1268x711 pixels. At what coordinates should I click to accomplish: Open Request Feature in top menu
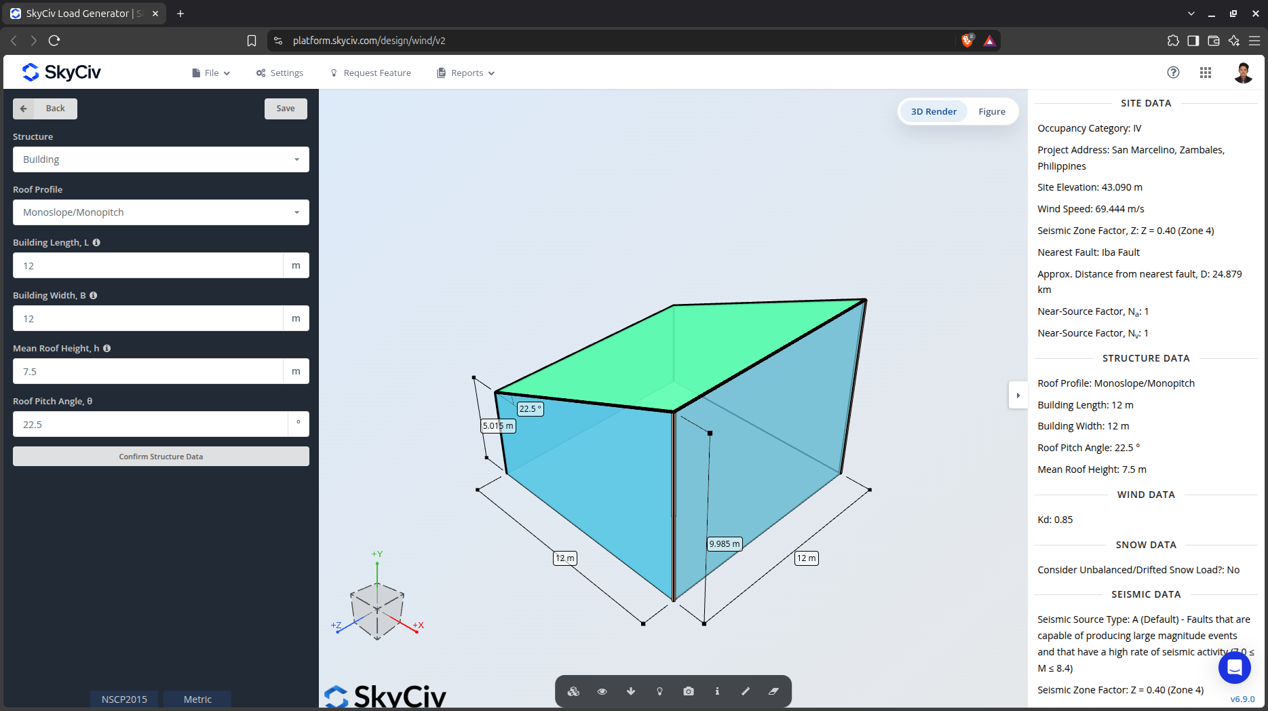(370, 73)
